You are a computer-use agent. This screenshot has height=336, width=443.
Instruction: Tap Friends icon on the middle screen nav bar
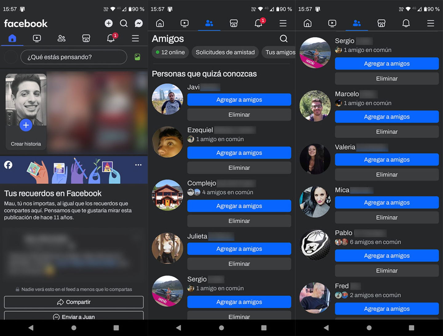209,23
